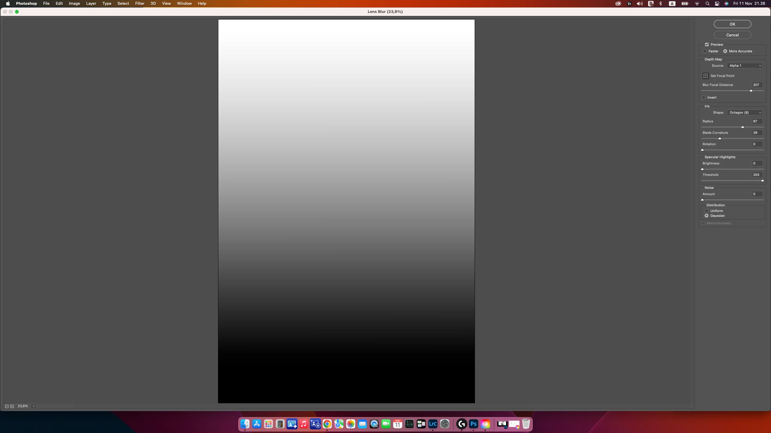Zoom in with the plus icon
Viewport: 771px width, 433px height.
pos(12,406)
